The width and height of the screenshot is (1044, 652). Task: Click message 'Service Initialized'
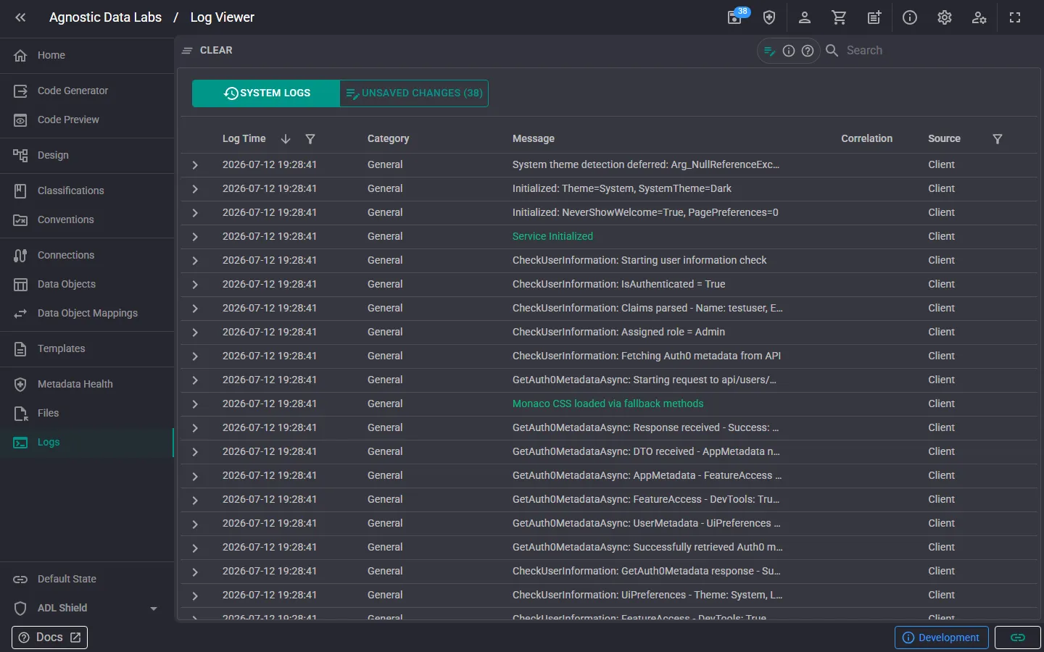click(552, 236)
